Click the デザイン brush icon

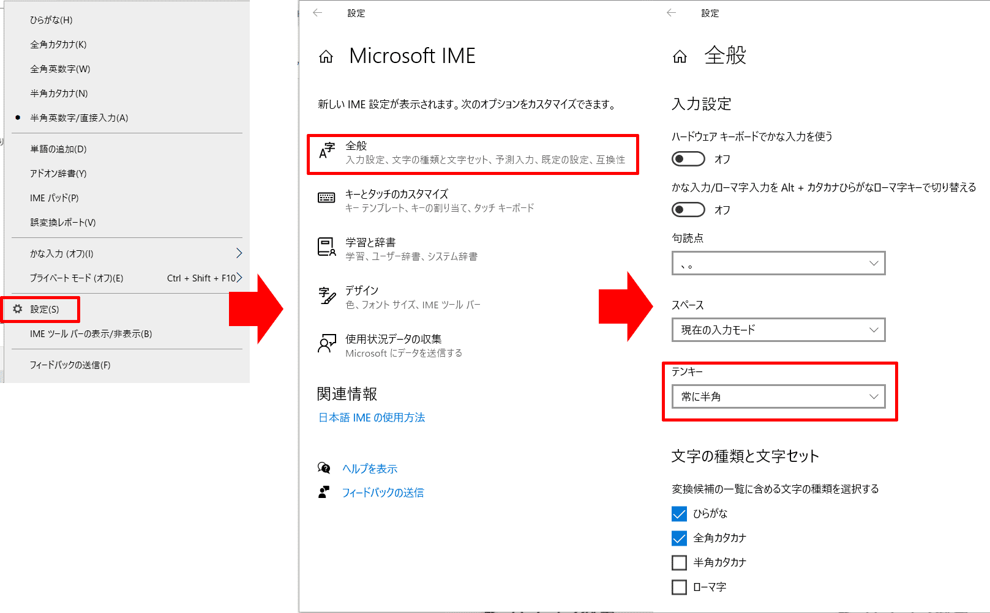[x=327, y=295]
